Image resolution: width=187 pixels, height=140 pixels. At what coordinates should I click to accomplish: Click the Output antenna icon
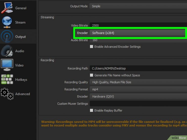[7, 36]
